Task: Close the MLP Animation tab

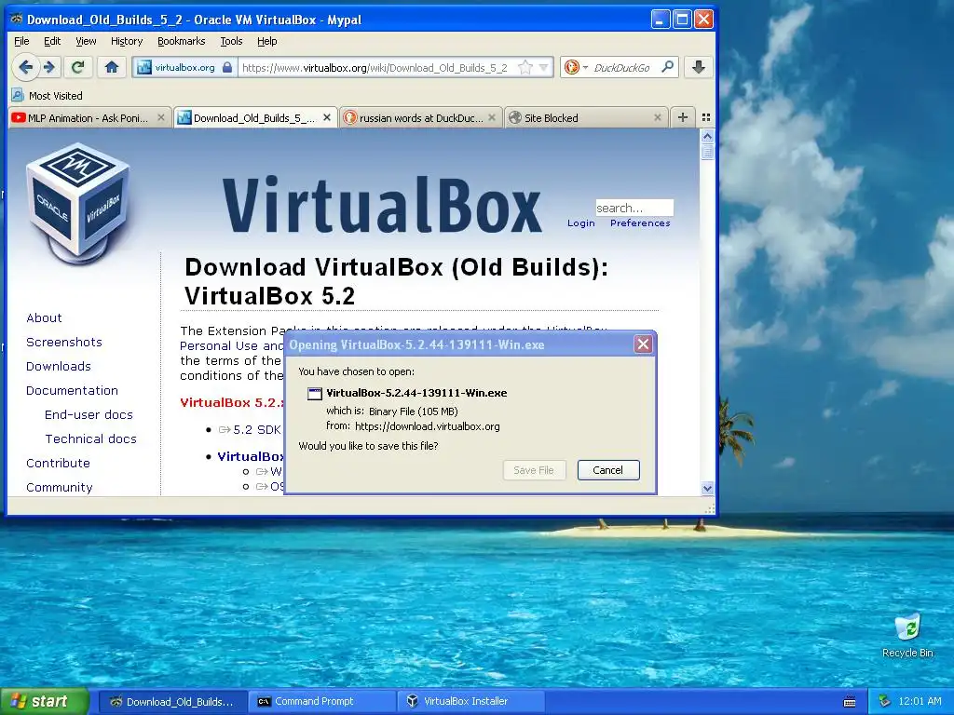Action: 161,117
